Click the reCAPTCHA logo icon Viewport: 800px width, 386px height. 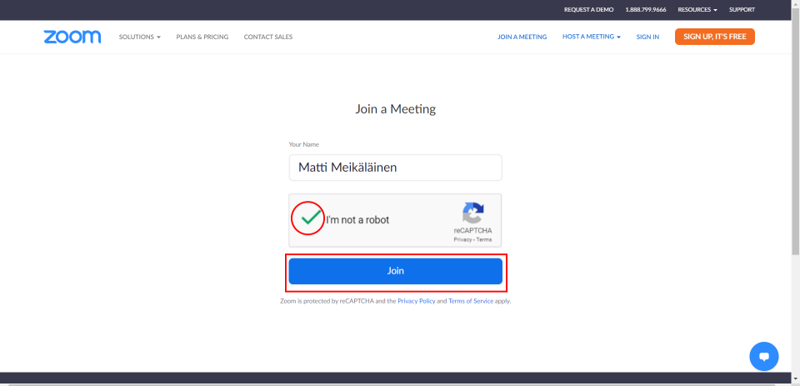[x=473, y=213]
